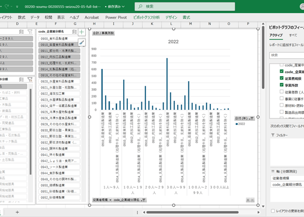Add a new sheet with plus icon
Image resolution: width=304 pixels, height=217 pixels.
point(17,212)
